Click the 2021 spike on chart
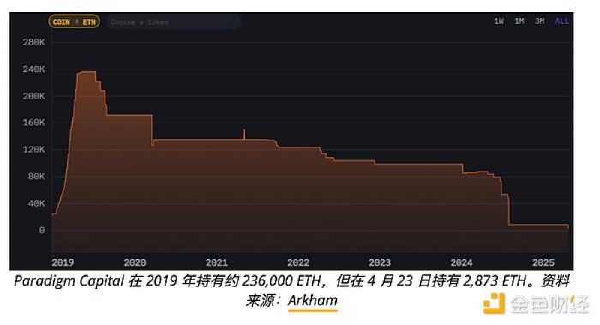 244,134
